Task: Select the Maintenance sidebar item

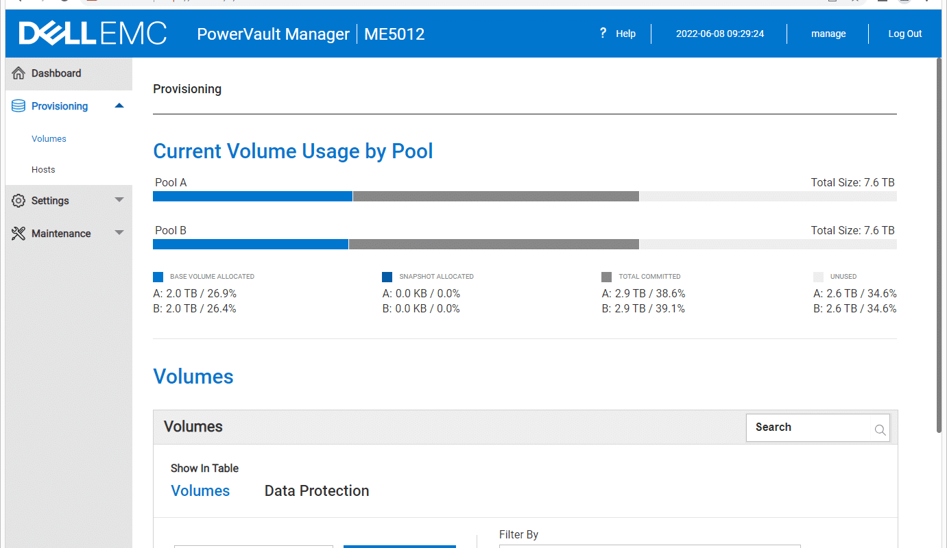Action: click(x=69, y=234)
